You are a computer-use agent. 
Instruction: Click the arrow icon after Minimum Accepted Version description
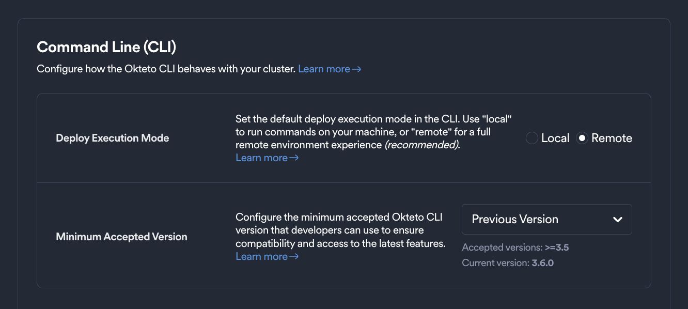tap(294, 256)
